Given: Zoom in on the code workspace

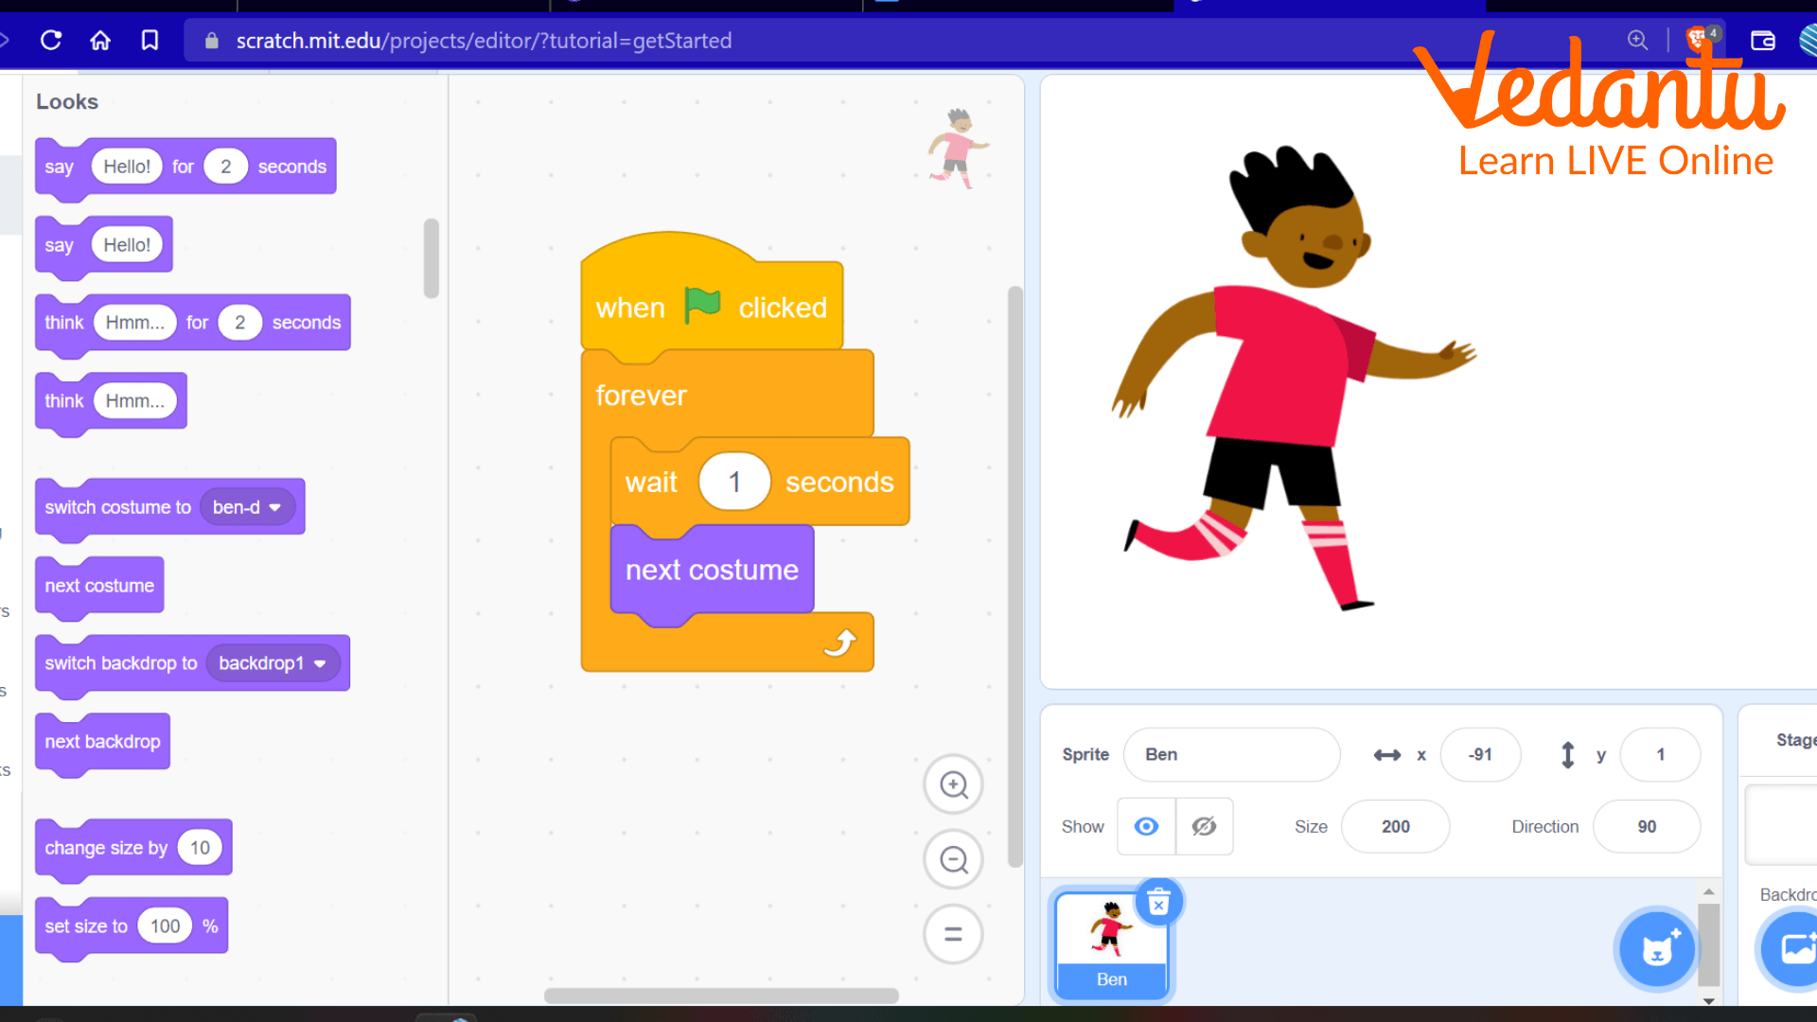Looking at the screenshot, I should [953, 784].
